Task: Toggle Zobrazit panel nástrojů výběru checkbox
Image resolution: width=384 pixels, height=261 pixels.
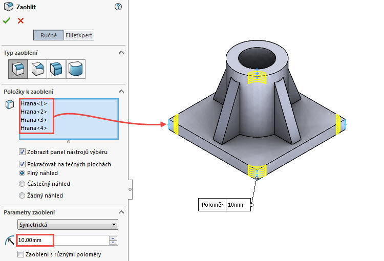Action: pos(22,152)
